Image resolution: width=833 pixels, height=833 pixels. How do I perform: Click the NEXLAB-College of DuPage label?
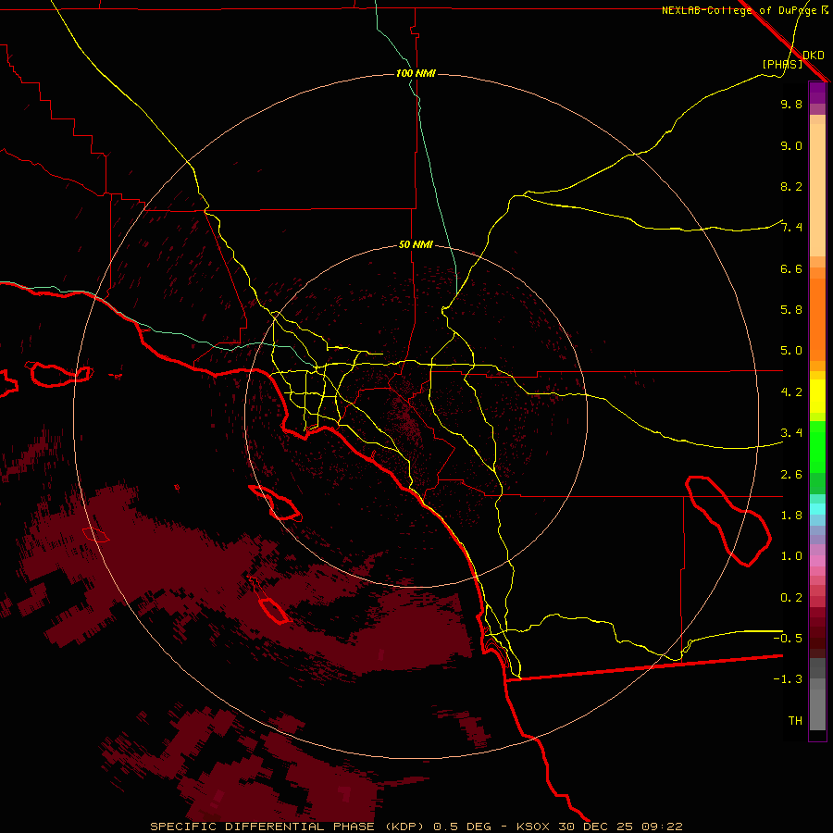click(745, 10)
